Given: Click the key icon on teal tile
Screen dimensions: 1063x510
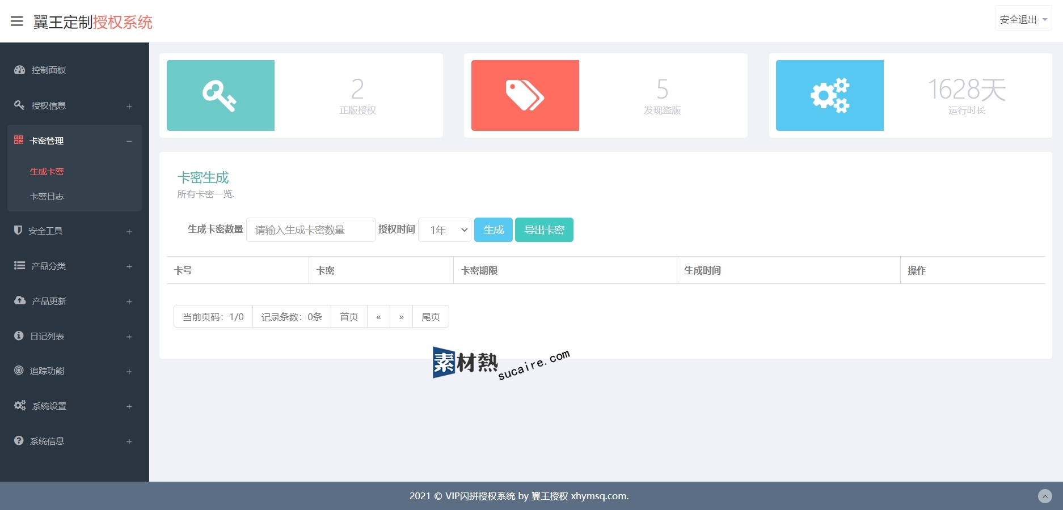Looking at the screenshot, I should 220,95.
